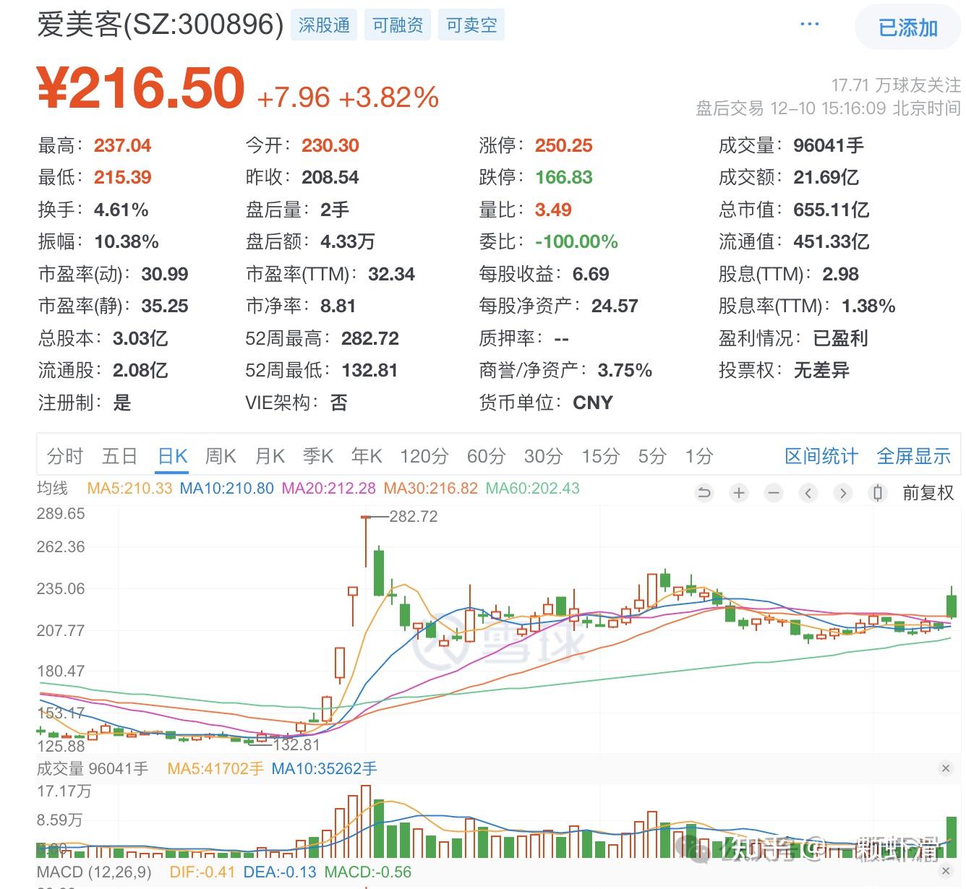966x889 pixels.
Task: Switch to the 1分 interval tab
Action: (699, 456)
